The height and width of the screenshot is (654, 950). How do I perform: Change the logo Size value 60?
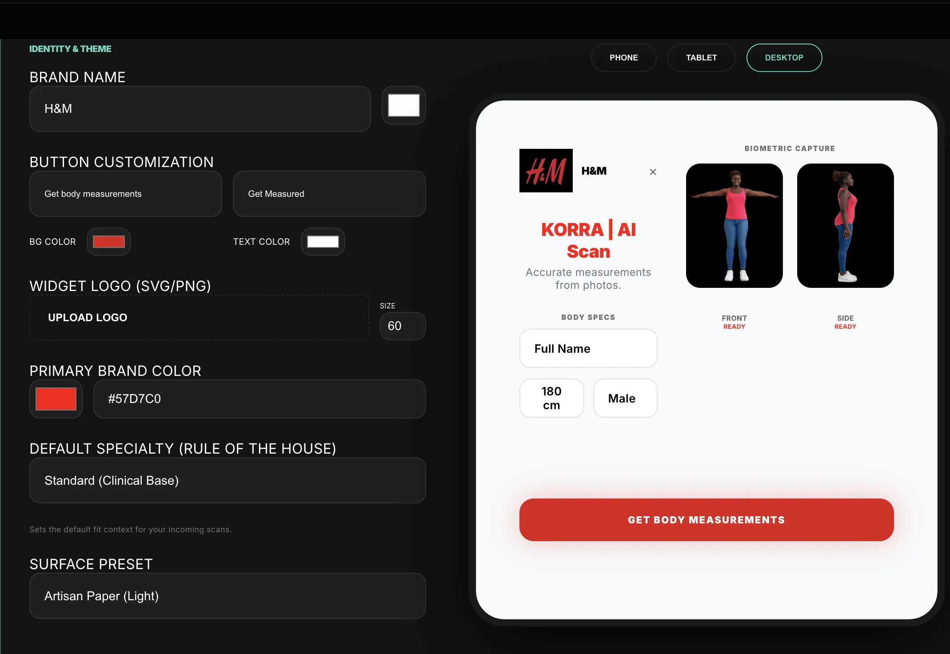[x=403, y=326]
